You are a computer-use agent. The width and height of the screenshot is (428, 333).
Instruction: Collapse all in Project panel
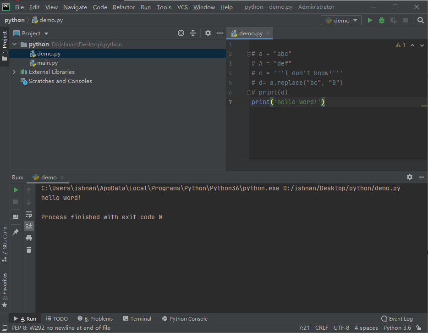(193, 33)
